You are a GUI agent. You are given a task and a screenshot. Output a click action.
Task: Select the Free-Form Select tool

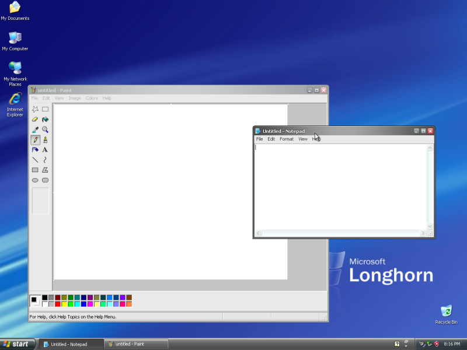pyautogui.click(x=35, y=108)
